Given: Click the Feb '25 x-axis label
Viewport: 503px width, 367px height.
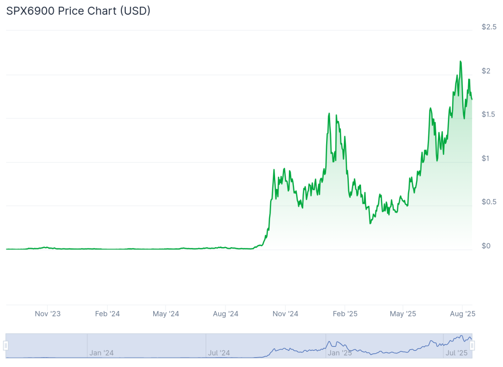Looking at the screenshot, I should pyautogui.click(x=345, y=313).
